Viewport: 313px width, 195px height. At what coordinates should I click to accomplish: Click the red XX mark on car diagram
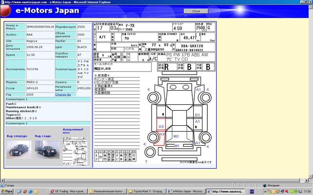pyautogui.click(x=161, y=127)
